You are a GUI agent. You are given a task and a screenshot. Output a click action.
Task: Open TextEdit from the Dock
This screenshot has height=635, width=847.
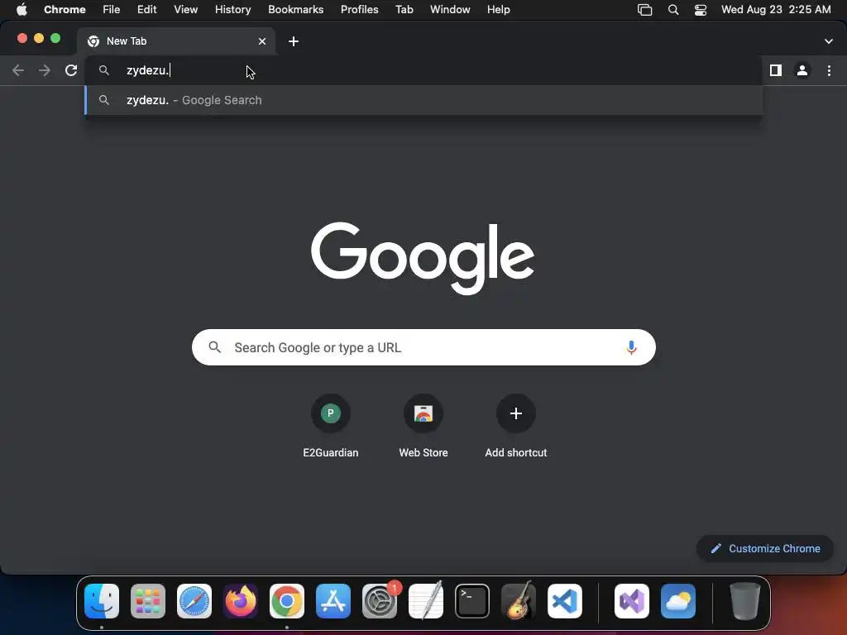tap(426, 600)
